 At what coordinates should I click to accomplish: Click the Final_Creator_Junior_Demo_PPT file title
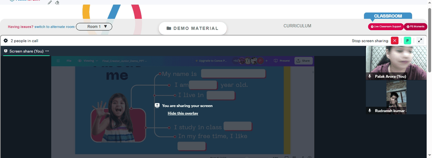(x=124, y=61)
